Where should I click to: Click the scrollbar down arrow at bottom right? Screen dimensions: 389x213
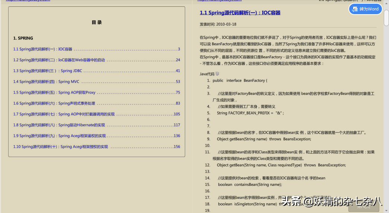coord(386,210)
